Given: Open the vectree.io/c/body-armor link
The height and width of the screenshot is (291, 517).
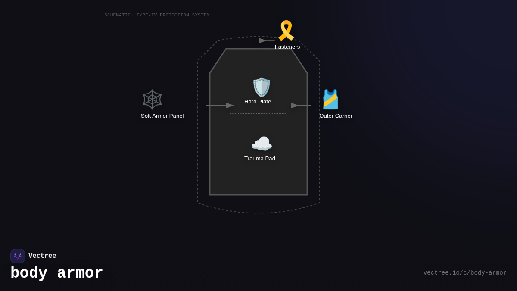Looking at the screenshot, I should coord(464,273).
